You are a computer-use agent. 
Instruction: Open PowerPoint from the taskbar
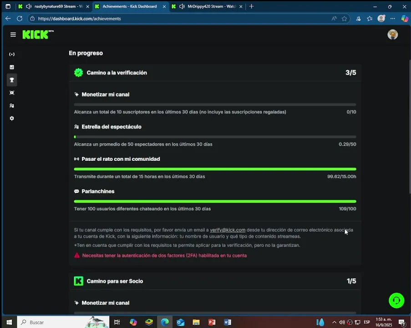212,322
